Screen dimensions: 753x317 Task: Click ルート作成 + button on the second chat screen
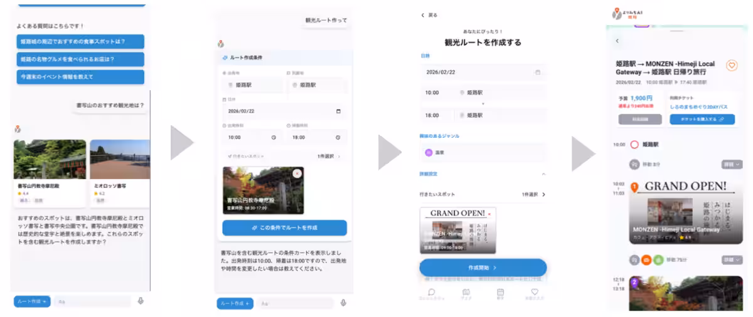(235, 303)
